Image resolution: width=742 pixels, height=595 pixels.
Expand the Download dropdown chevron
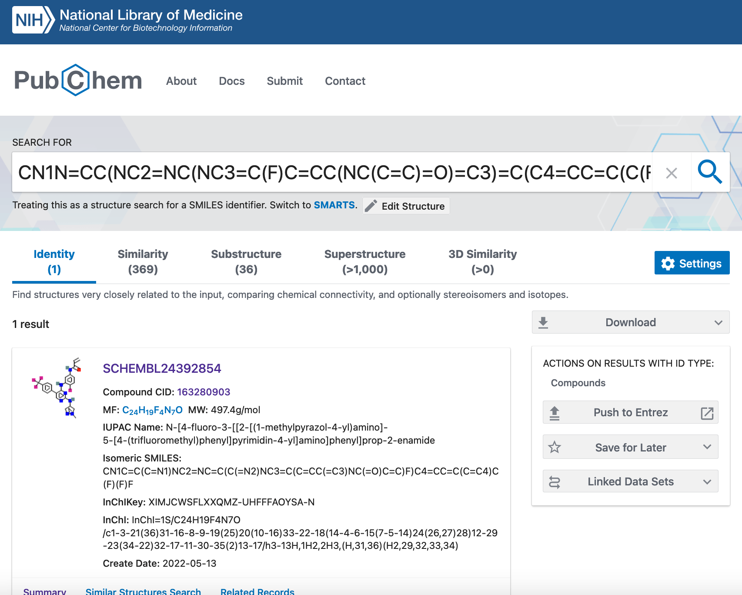pos(719,323)
